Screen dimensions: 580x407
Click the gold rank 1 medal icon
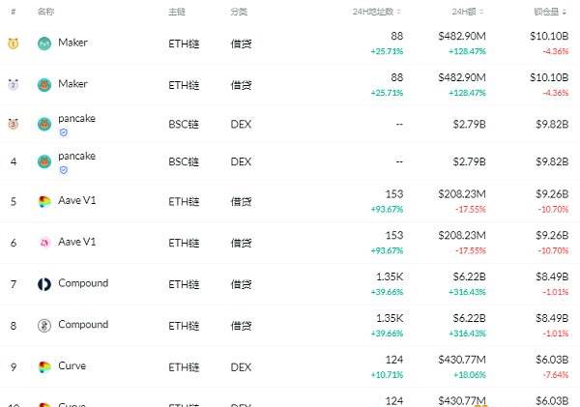(14, 44)
